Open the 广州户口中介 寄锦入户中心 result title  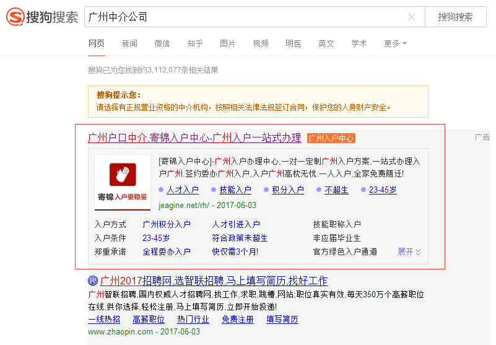click(194, 138)
